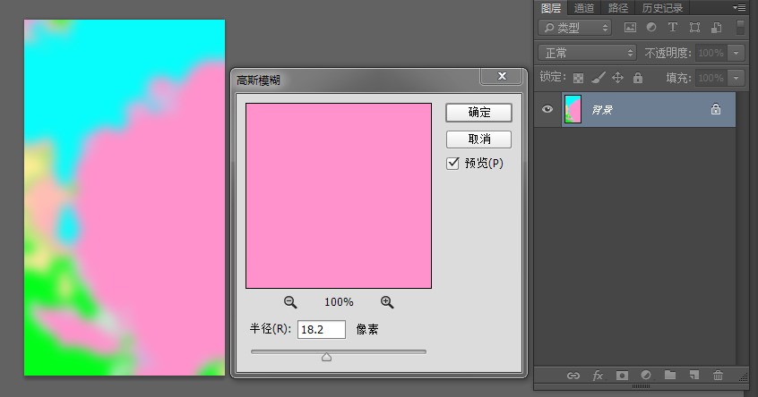Switch to the 通道 tab

(x=584, y=8)
